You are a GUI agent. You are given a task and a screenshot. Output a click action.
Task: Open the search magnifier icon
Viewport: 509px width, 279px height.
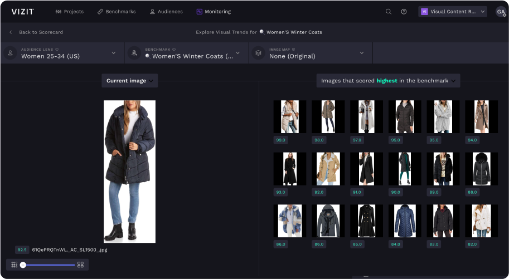click(389, 11)
